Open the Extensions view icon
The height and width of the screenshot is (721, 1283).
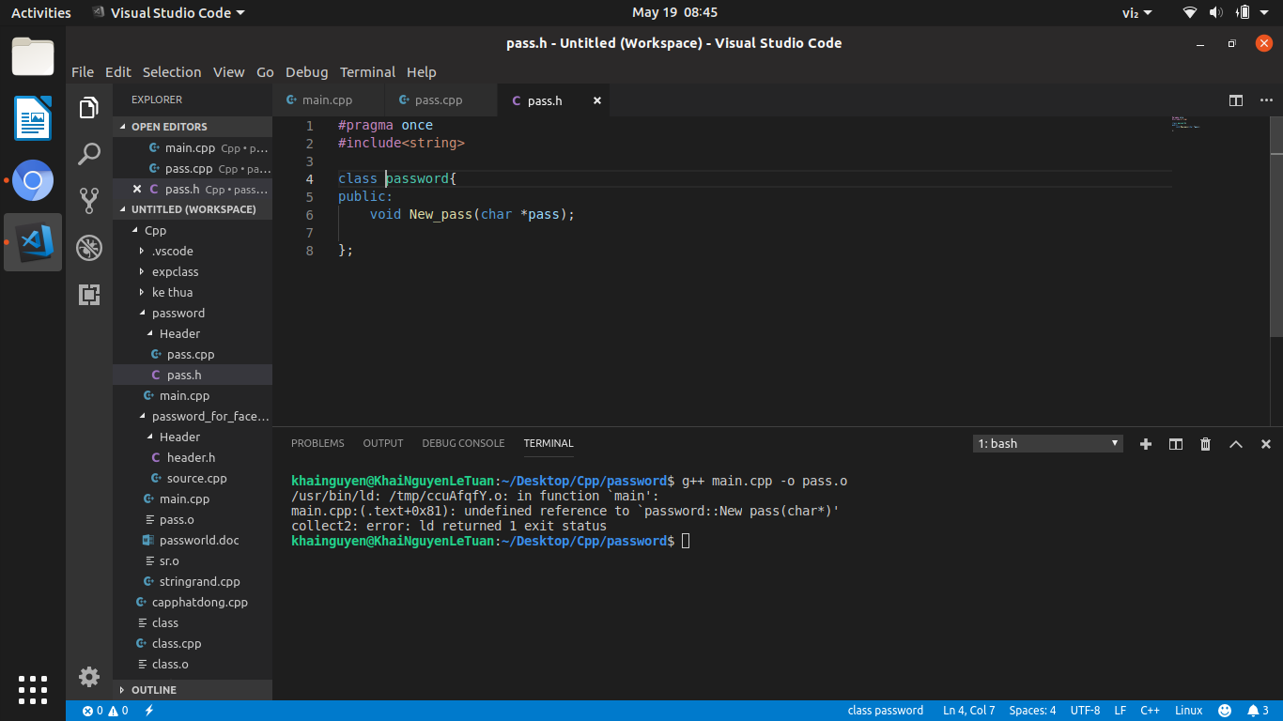tap(89, 295)
